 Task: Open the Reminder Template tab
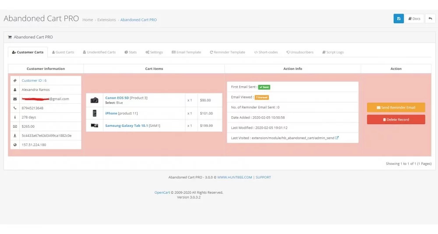(x=227, y=52)
